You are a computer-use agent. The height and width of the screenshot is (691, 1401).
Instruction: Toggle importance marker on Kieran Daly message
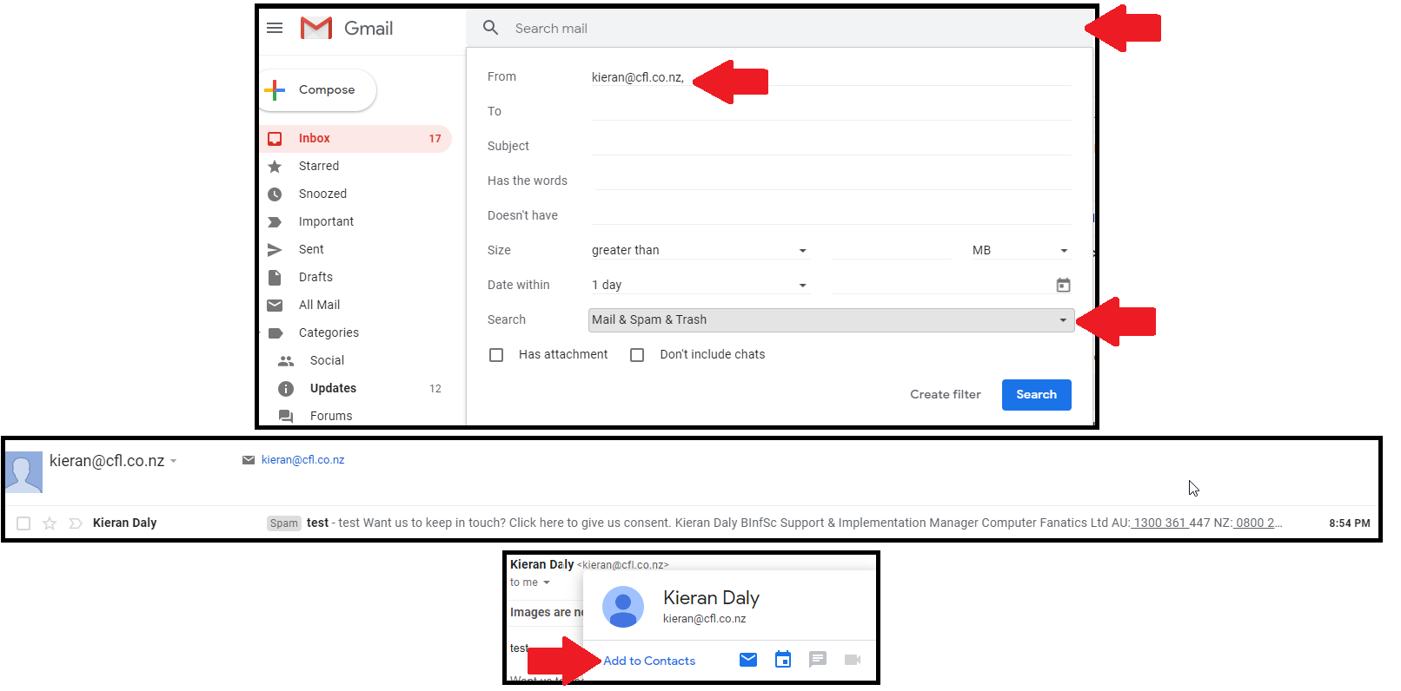pyautogui.click(x=76, y=523)
